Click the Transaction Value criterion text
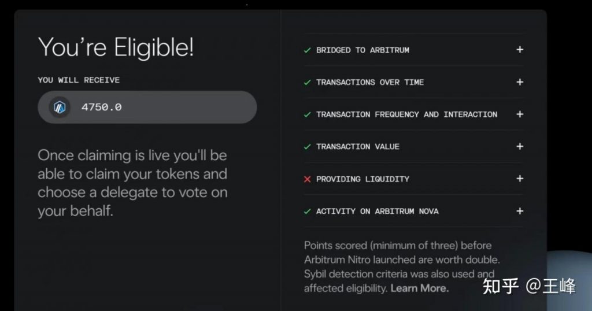This screenshot has width=592, height=311. coord(357,147)
